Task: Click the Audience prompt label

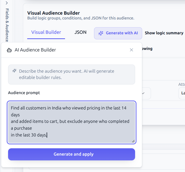Action: [24, 93]
